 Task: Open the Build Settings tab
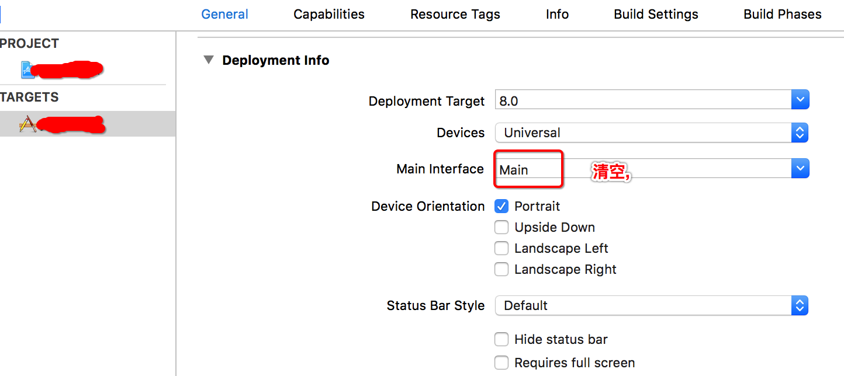click(656, 15)
